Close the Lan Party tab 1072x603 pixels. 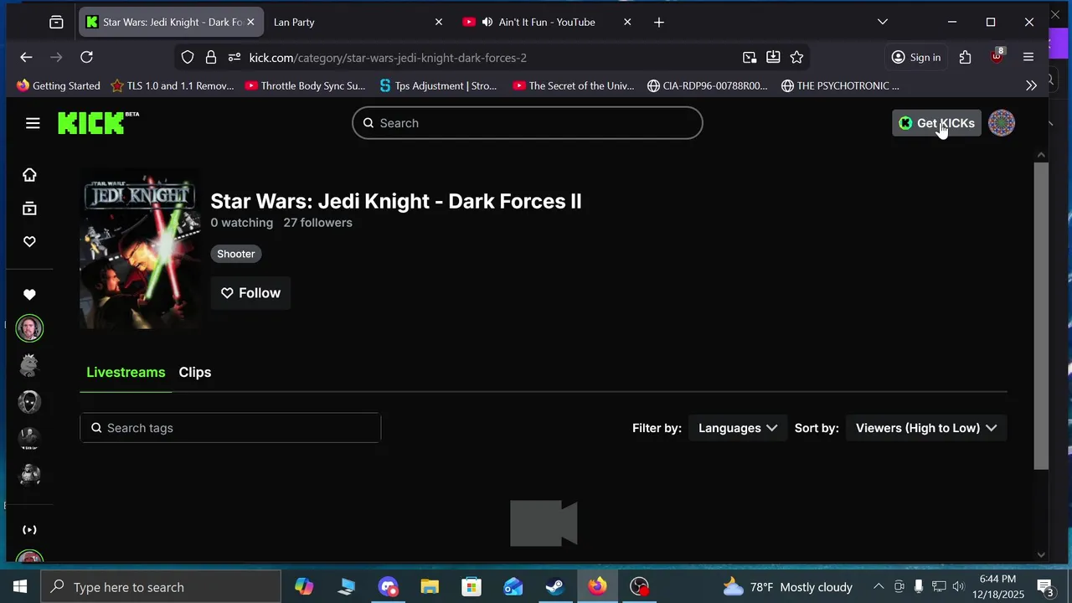pos(438,22)
